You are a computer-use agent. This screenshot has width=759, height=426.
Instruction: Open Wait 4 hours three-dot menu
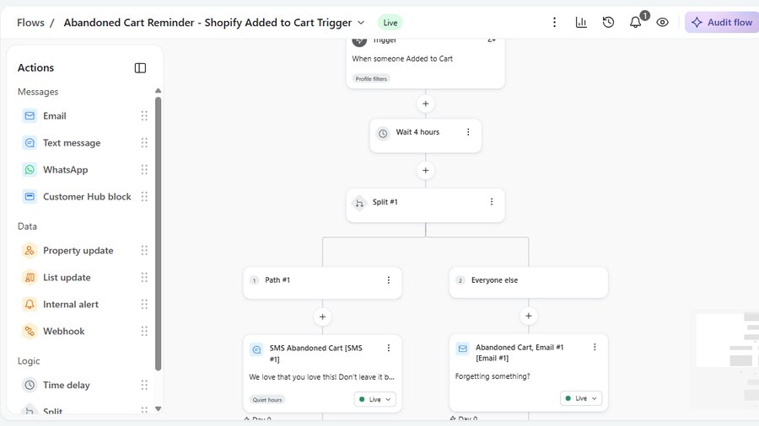click(x=468, y=132)
